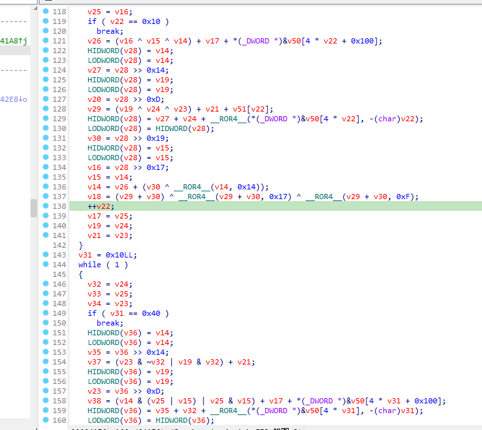Viewport: 482px width, 430px height.
Task: Click 'LODWORD(v36) = HIDWORD(v36);' on line 160
Action: [151, 420]
